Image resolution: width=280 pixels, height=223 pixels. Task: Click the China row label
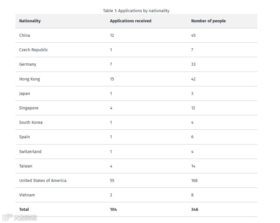coord(25,35)
